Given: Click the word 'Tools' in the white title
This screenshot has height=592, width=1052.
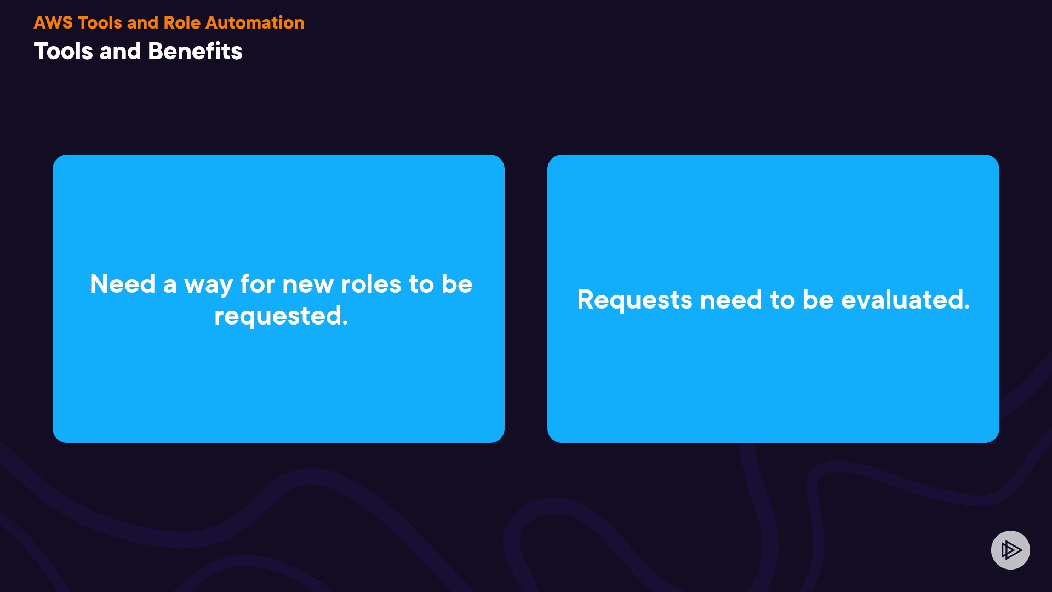Looking at the screenshot, I should coord(64,52).
